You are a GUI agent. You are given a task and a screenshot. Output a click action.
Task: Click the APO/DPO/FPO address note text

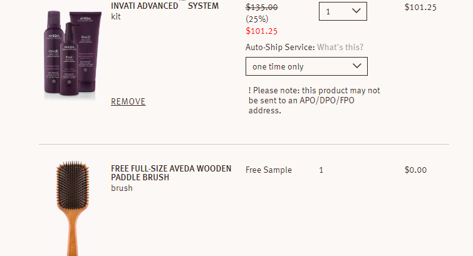coord(314,100)
